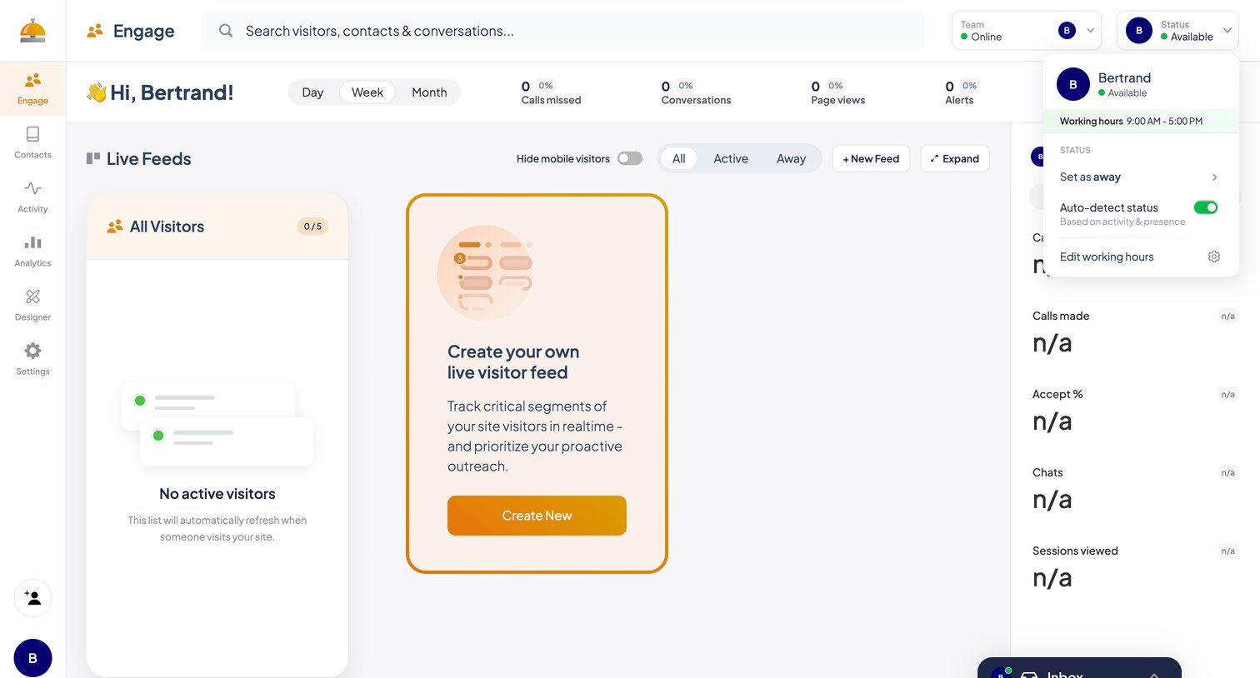Click the All Visitors card header
Image resolution: width=1260 pixels, height=678 pixels.
click(217, 227)
